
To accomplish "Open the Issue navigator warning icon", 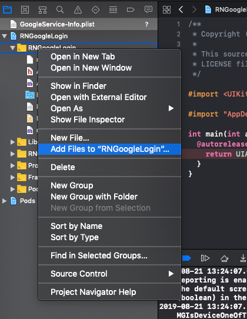I will click(78, 9).
